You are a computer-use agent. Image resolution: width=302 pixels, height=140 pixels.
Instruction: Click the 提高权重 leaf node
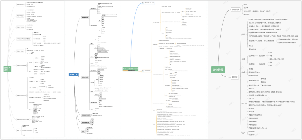263,79
